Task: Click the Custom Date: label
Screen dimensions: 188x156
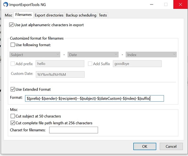Action: (x=22, y=74)
